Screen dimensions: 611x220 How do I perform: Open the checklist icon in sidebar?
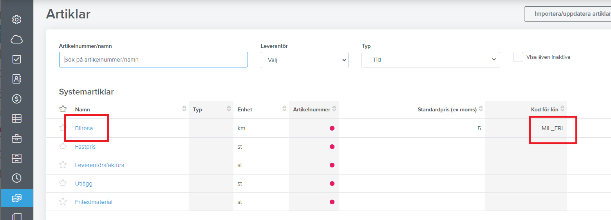click(16, 59)
